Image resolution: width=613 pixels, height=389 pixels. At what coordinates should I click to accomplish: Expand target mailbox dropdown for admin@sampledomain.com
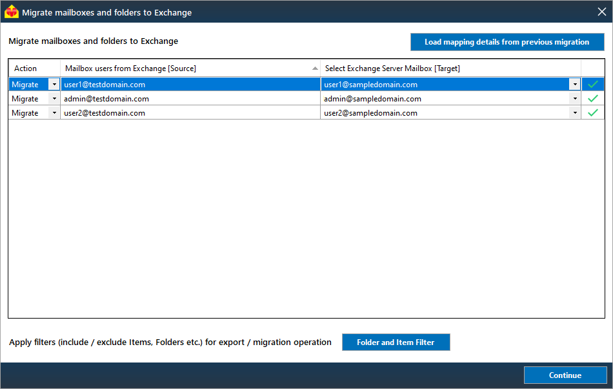[x=575, y=99]
